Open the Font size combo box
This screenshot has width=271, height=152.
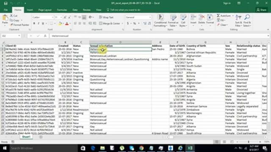tap(58, 17)
